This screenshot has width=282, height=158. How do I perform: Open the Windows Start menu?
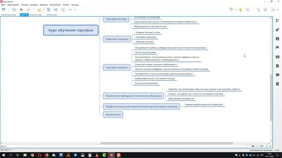click(x=4, y=155)
